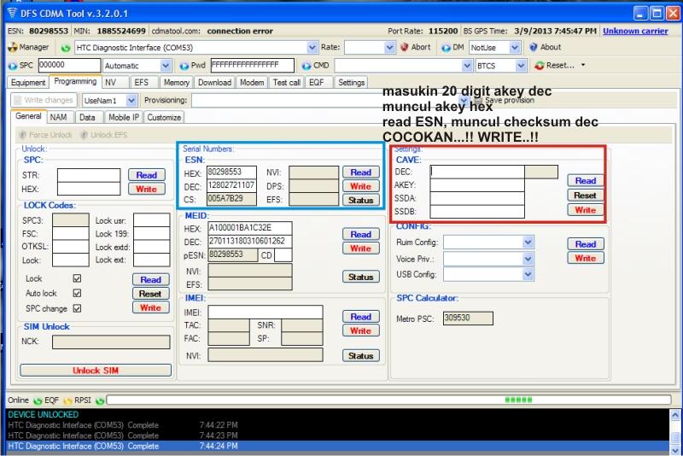
Task: Toggle the Auto lock checkbox
Action: tap(77, 293)
